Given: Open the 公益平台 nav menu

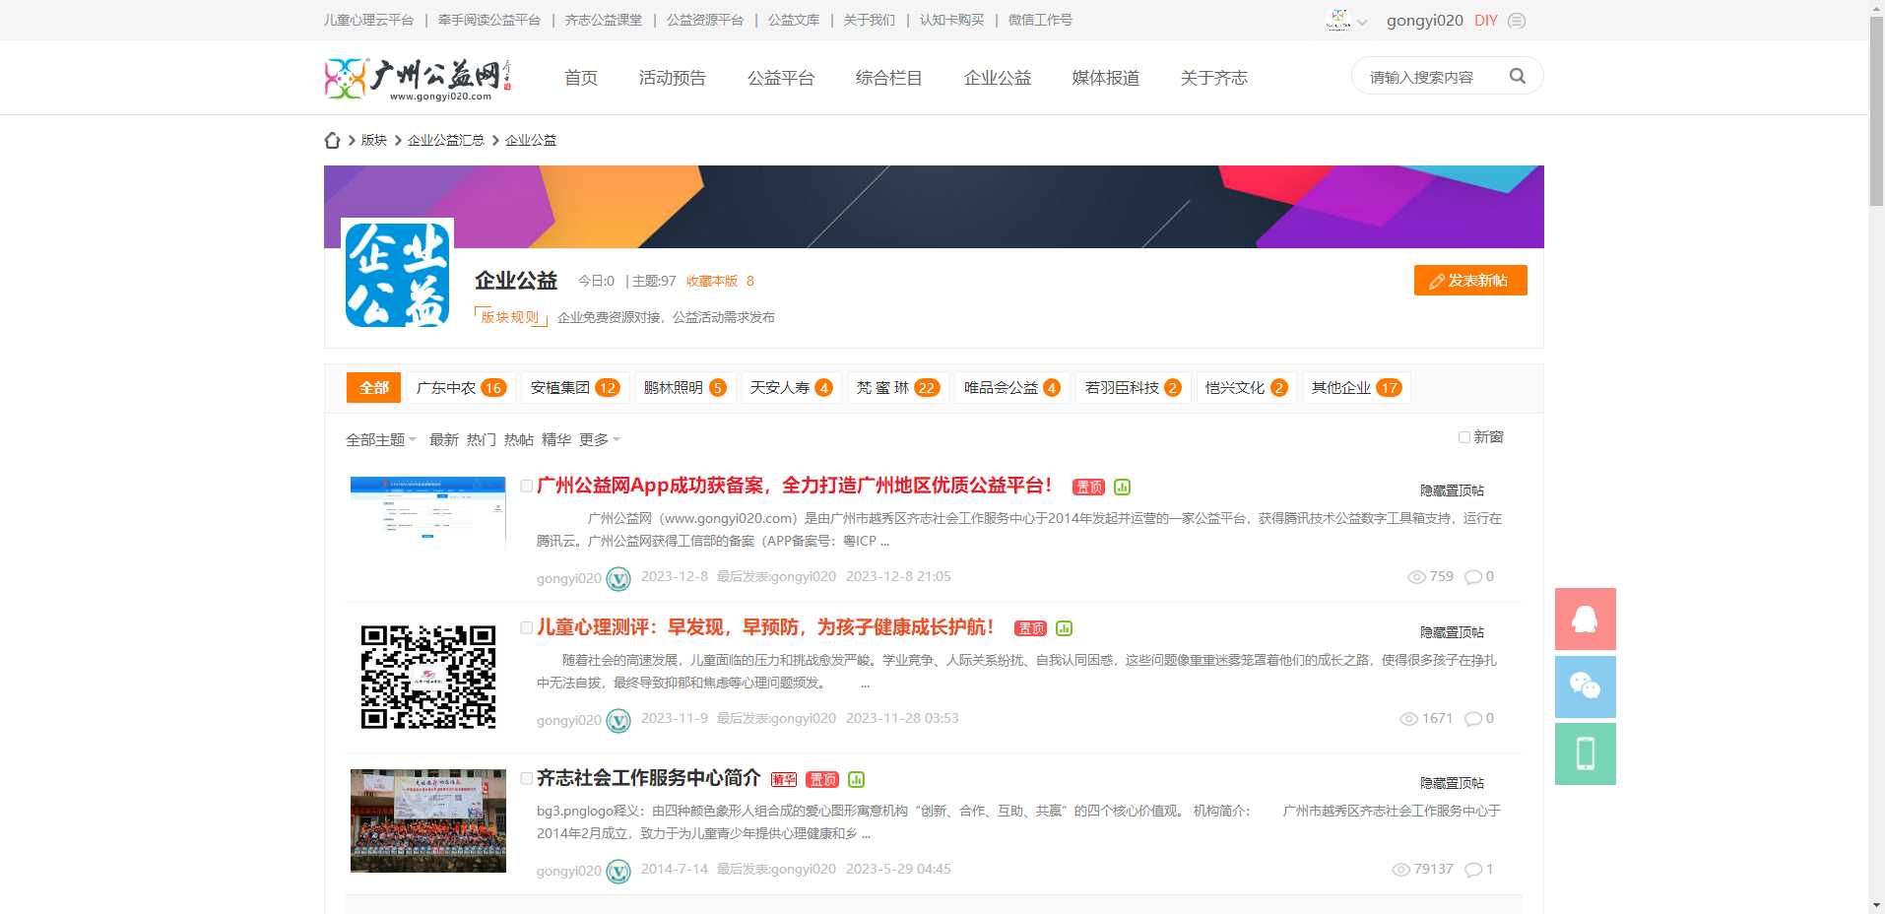Looking at the screenshot, I should pos(780,78).
